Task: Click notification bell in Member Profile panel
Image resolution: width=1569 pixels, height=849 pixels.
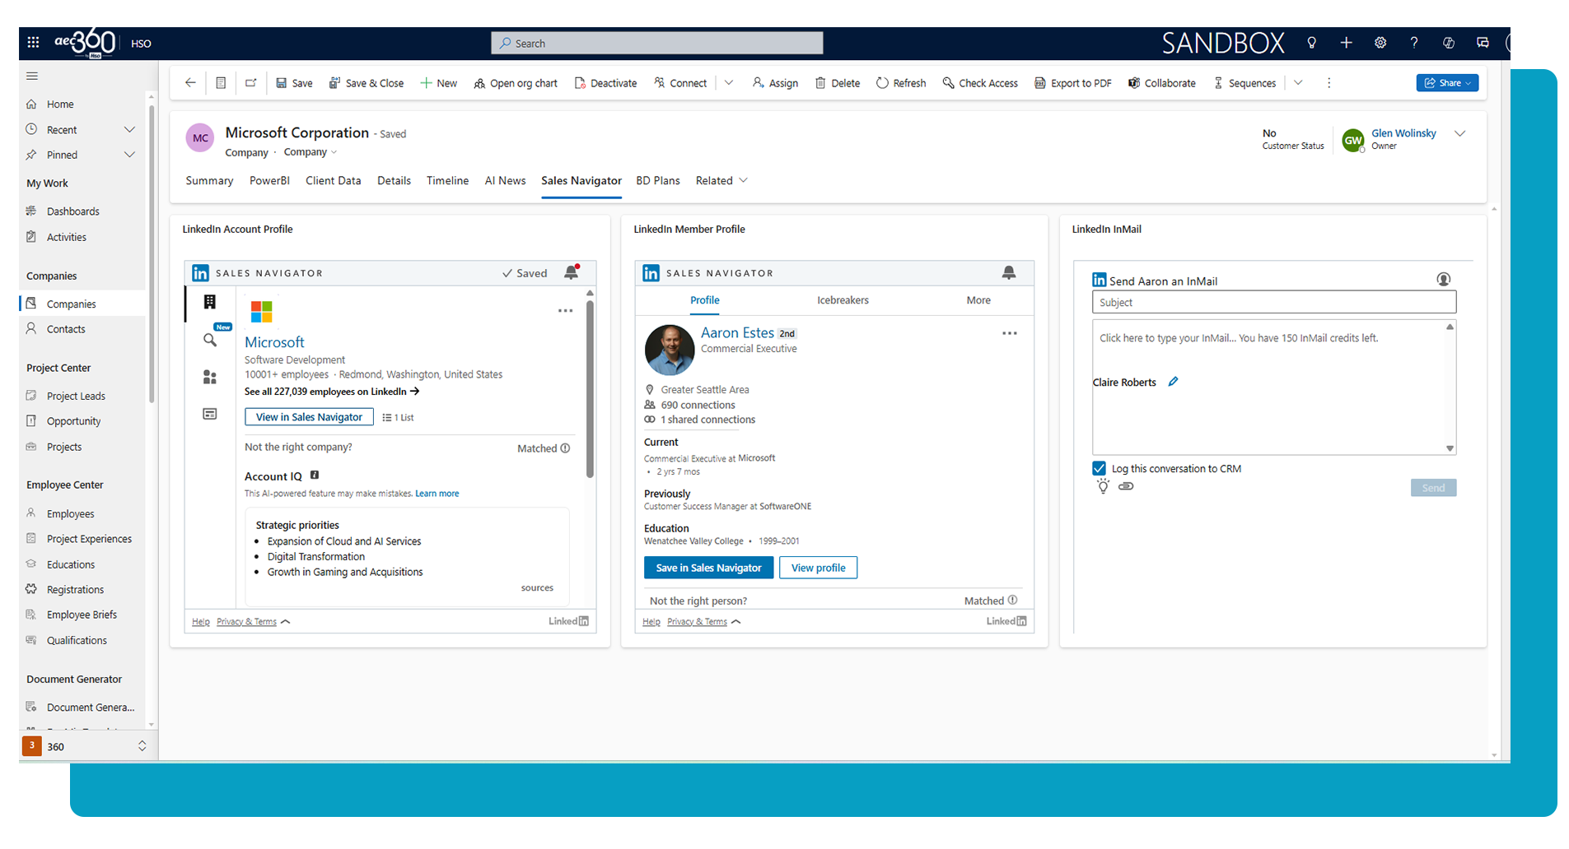Action: click(1008, 272)
